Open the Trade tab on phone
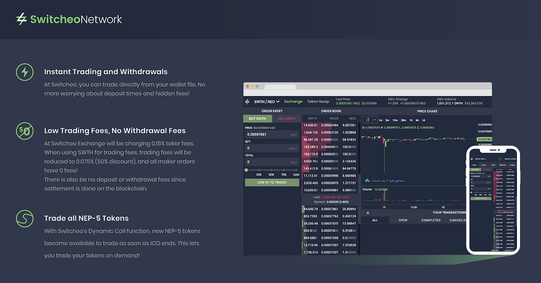This screenshot has height=283, width=541. point(474,165)
